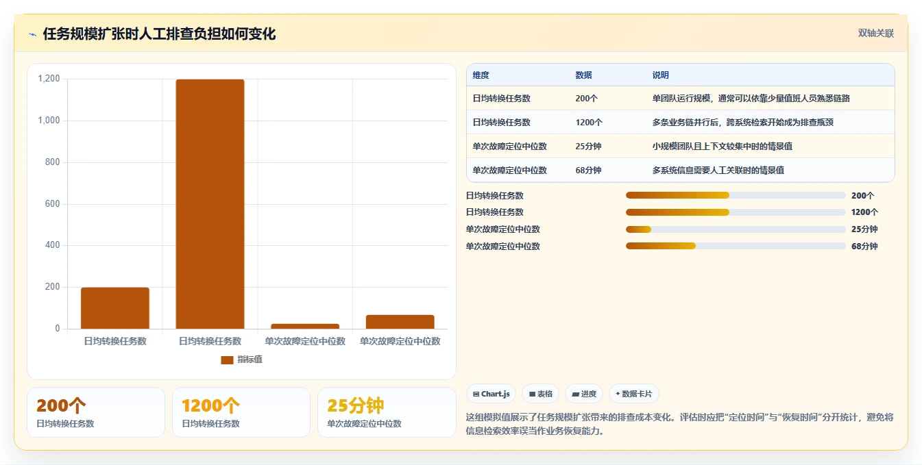922x465 pixels.
Task: Click the lightning icon beside the title
Action: pos(32,34)
